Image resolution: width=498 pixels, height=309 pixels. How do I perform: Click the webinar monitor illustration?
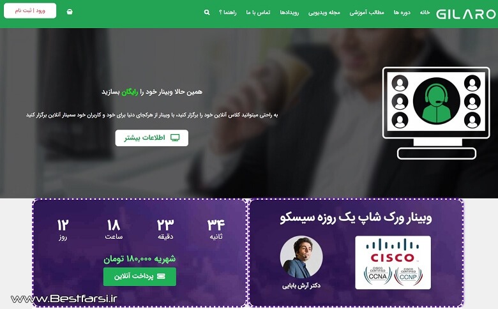click(436, 113)
